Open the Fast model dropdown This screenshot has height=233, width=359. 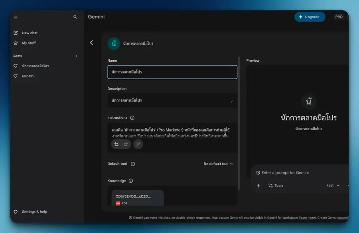(333, 186)
